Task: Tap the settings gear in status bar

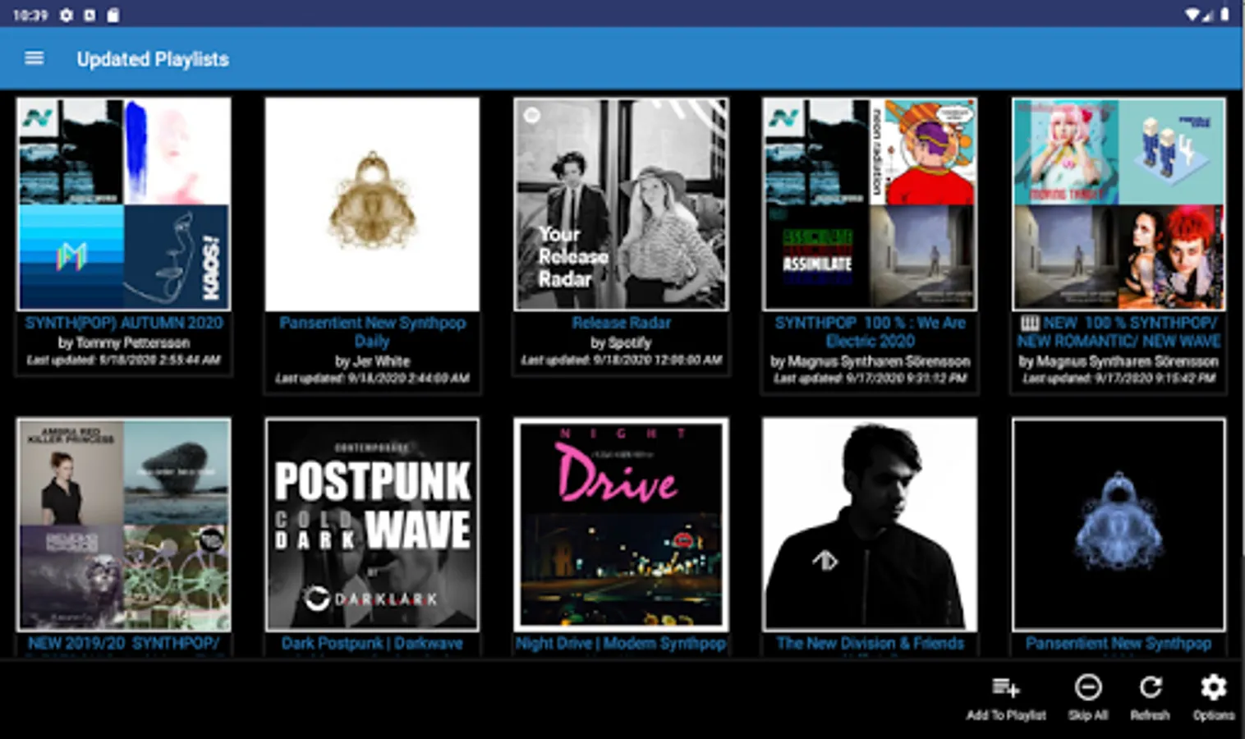Action: tap(67, 15)
